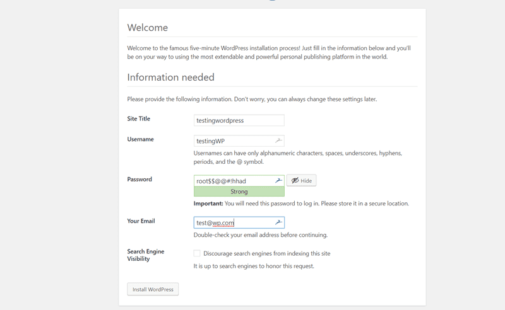This screenshot has height=310, width=505.
Task: Click the Your Email label
Action: pos(141,221)
